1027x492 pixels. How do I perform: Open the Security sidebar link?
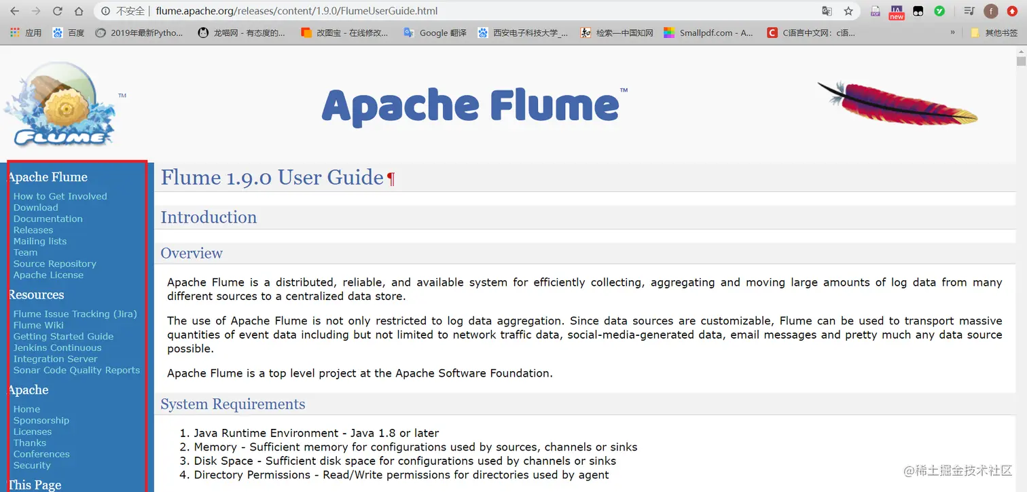coord(32,466)
